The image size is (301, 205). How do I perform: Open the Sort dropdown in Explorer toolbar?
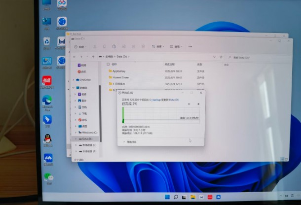pos(157,47)
